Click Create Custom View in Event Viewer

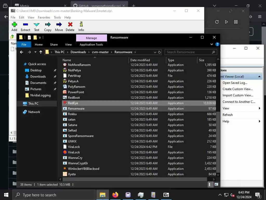tap(238, 89)
